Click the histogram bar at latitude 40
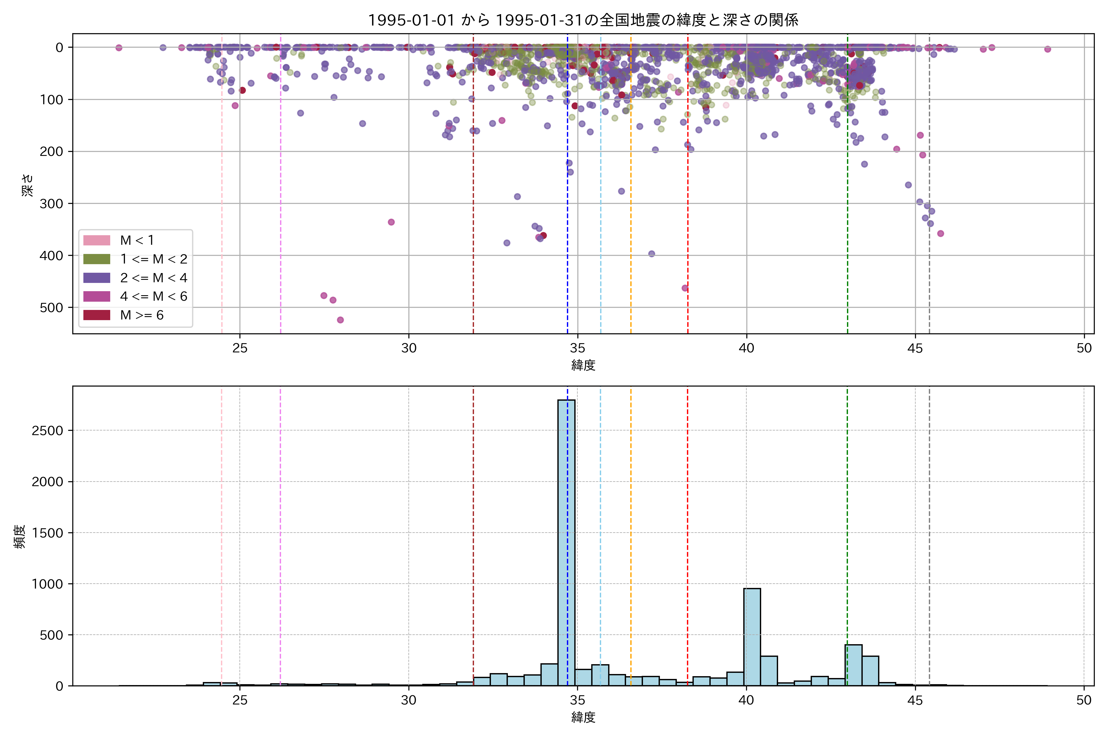Screen dimensions: 1108x738 (752, 638)
